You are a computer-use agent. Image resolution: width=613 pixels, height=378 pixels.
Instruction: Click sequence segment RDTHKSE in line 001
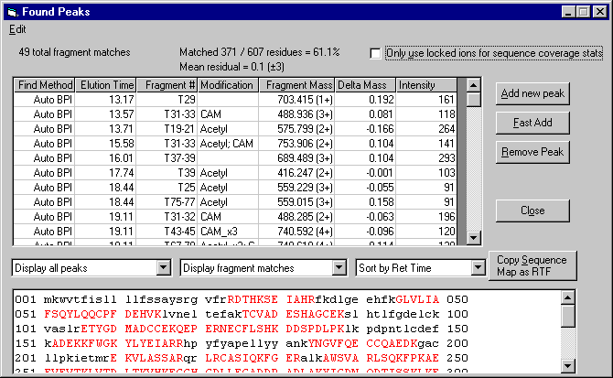(253, 300)
